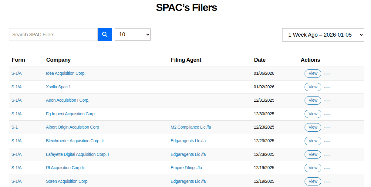Click the S-1 form link for Albert Origin
Image resolution: width=371 pixels, height=187 pixels.
click(x=15, y=127)
